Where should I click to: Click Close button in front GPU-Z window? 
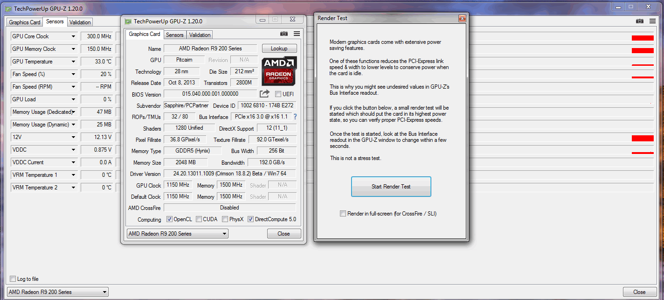pyautogui.click(x=284, y=234)
